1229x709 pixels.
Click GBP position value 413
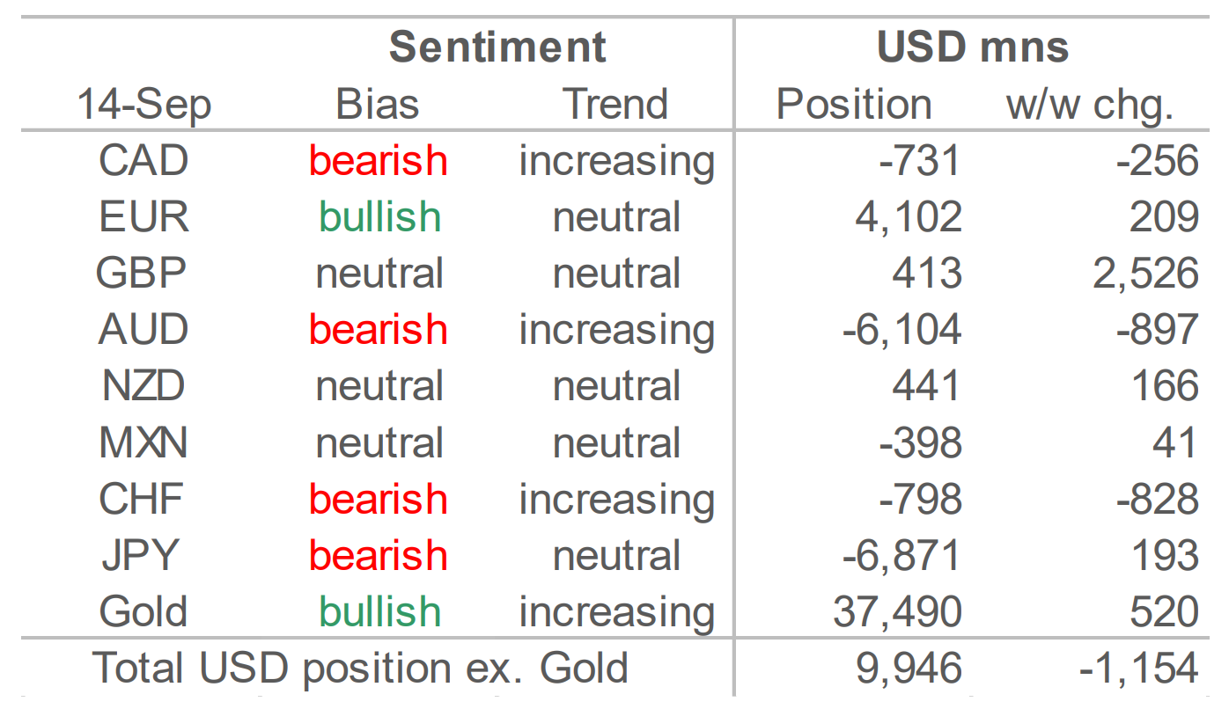point(928,274)
